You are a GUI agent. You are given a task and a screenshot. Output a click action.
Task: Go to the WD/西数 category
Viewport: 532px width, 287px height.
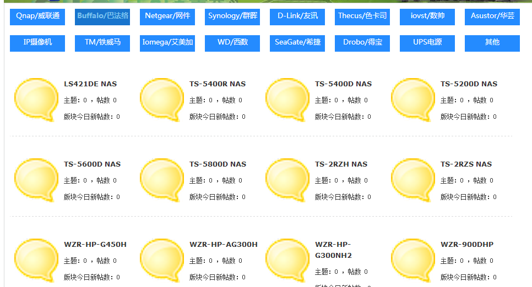[232, 43]
